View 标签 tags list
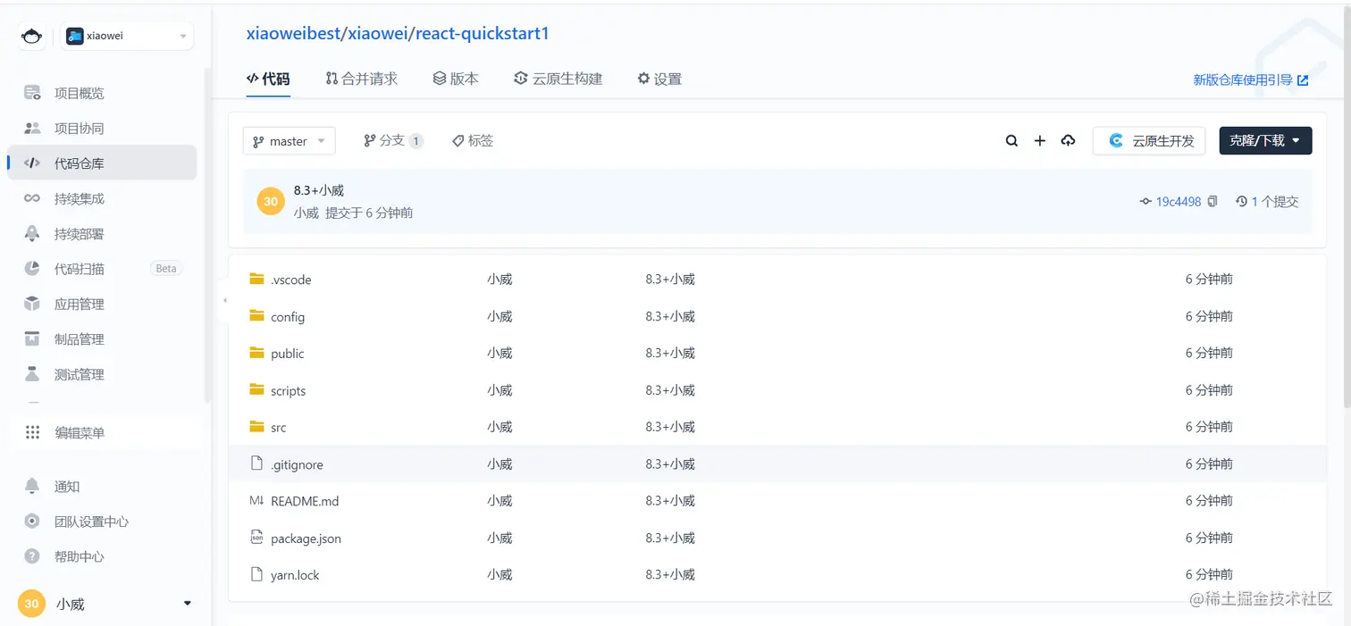This screenshot has width=1351, height=626. (x=473, y=140)
